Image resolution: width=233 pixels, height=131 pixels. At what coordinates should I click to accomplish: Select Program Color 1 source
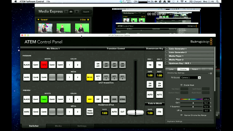click(69, 65)
